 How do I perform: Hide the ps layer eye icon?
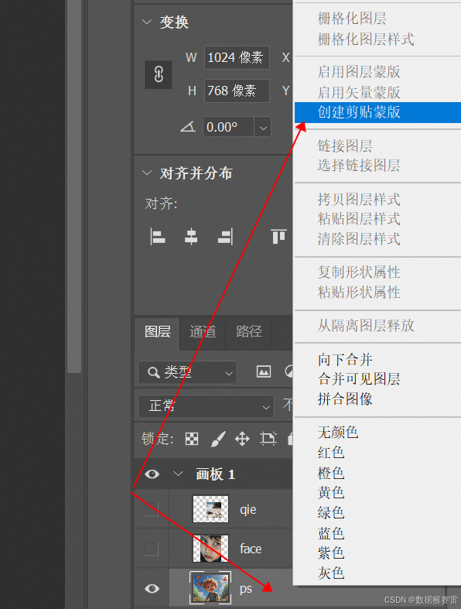coord(152,588)
